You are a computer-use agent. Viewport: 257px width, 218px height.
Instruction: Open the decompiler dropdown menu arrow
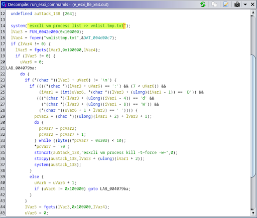pos(245,5)
